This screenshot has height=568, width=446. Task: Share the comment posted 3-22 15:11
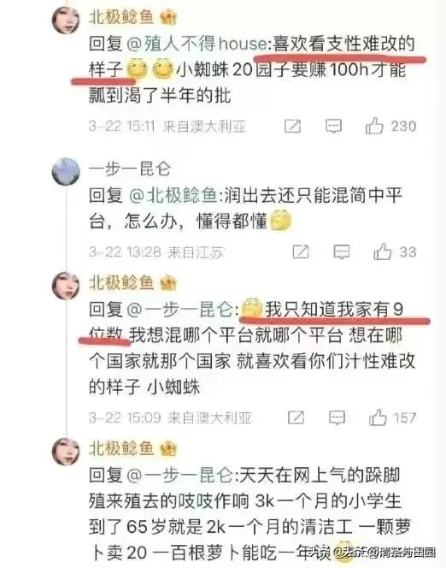click(x=292, y=126)
